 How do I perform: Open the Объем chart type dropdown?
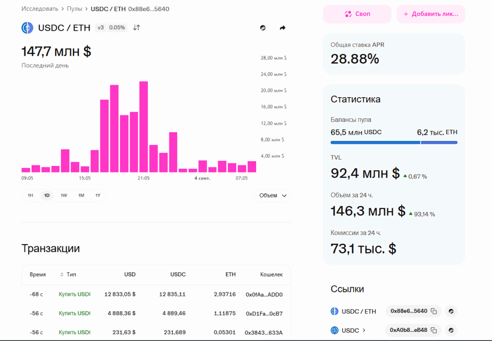coord(272,195)
